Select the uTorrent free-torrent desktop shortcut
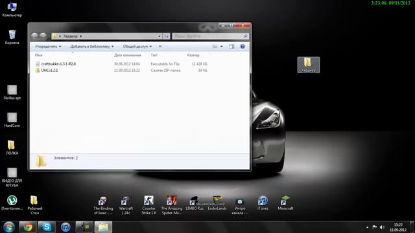Screen dimensions: 415x233 coord(12,203)
